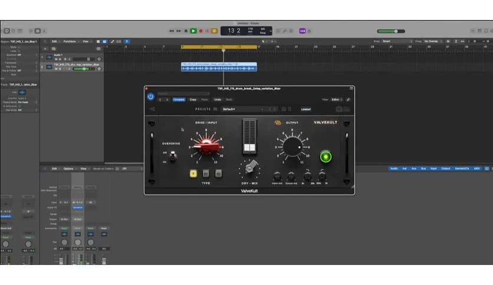Open the Snap Smart dropdown
This screenshot has width=493, height=285.
click(397, 41)
